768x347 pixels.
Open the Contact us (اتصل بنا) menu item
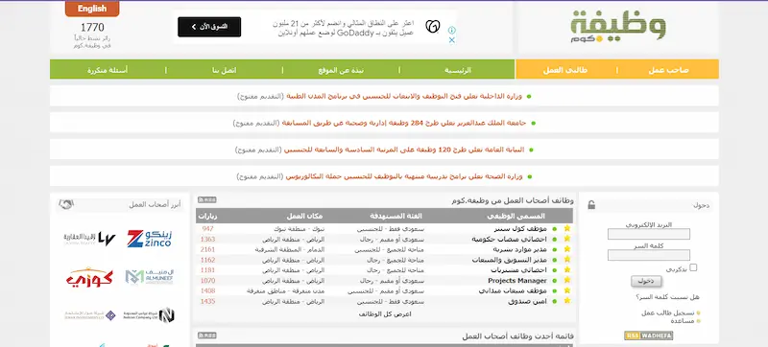[x=225, y=70]
